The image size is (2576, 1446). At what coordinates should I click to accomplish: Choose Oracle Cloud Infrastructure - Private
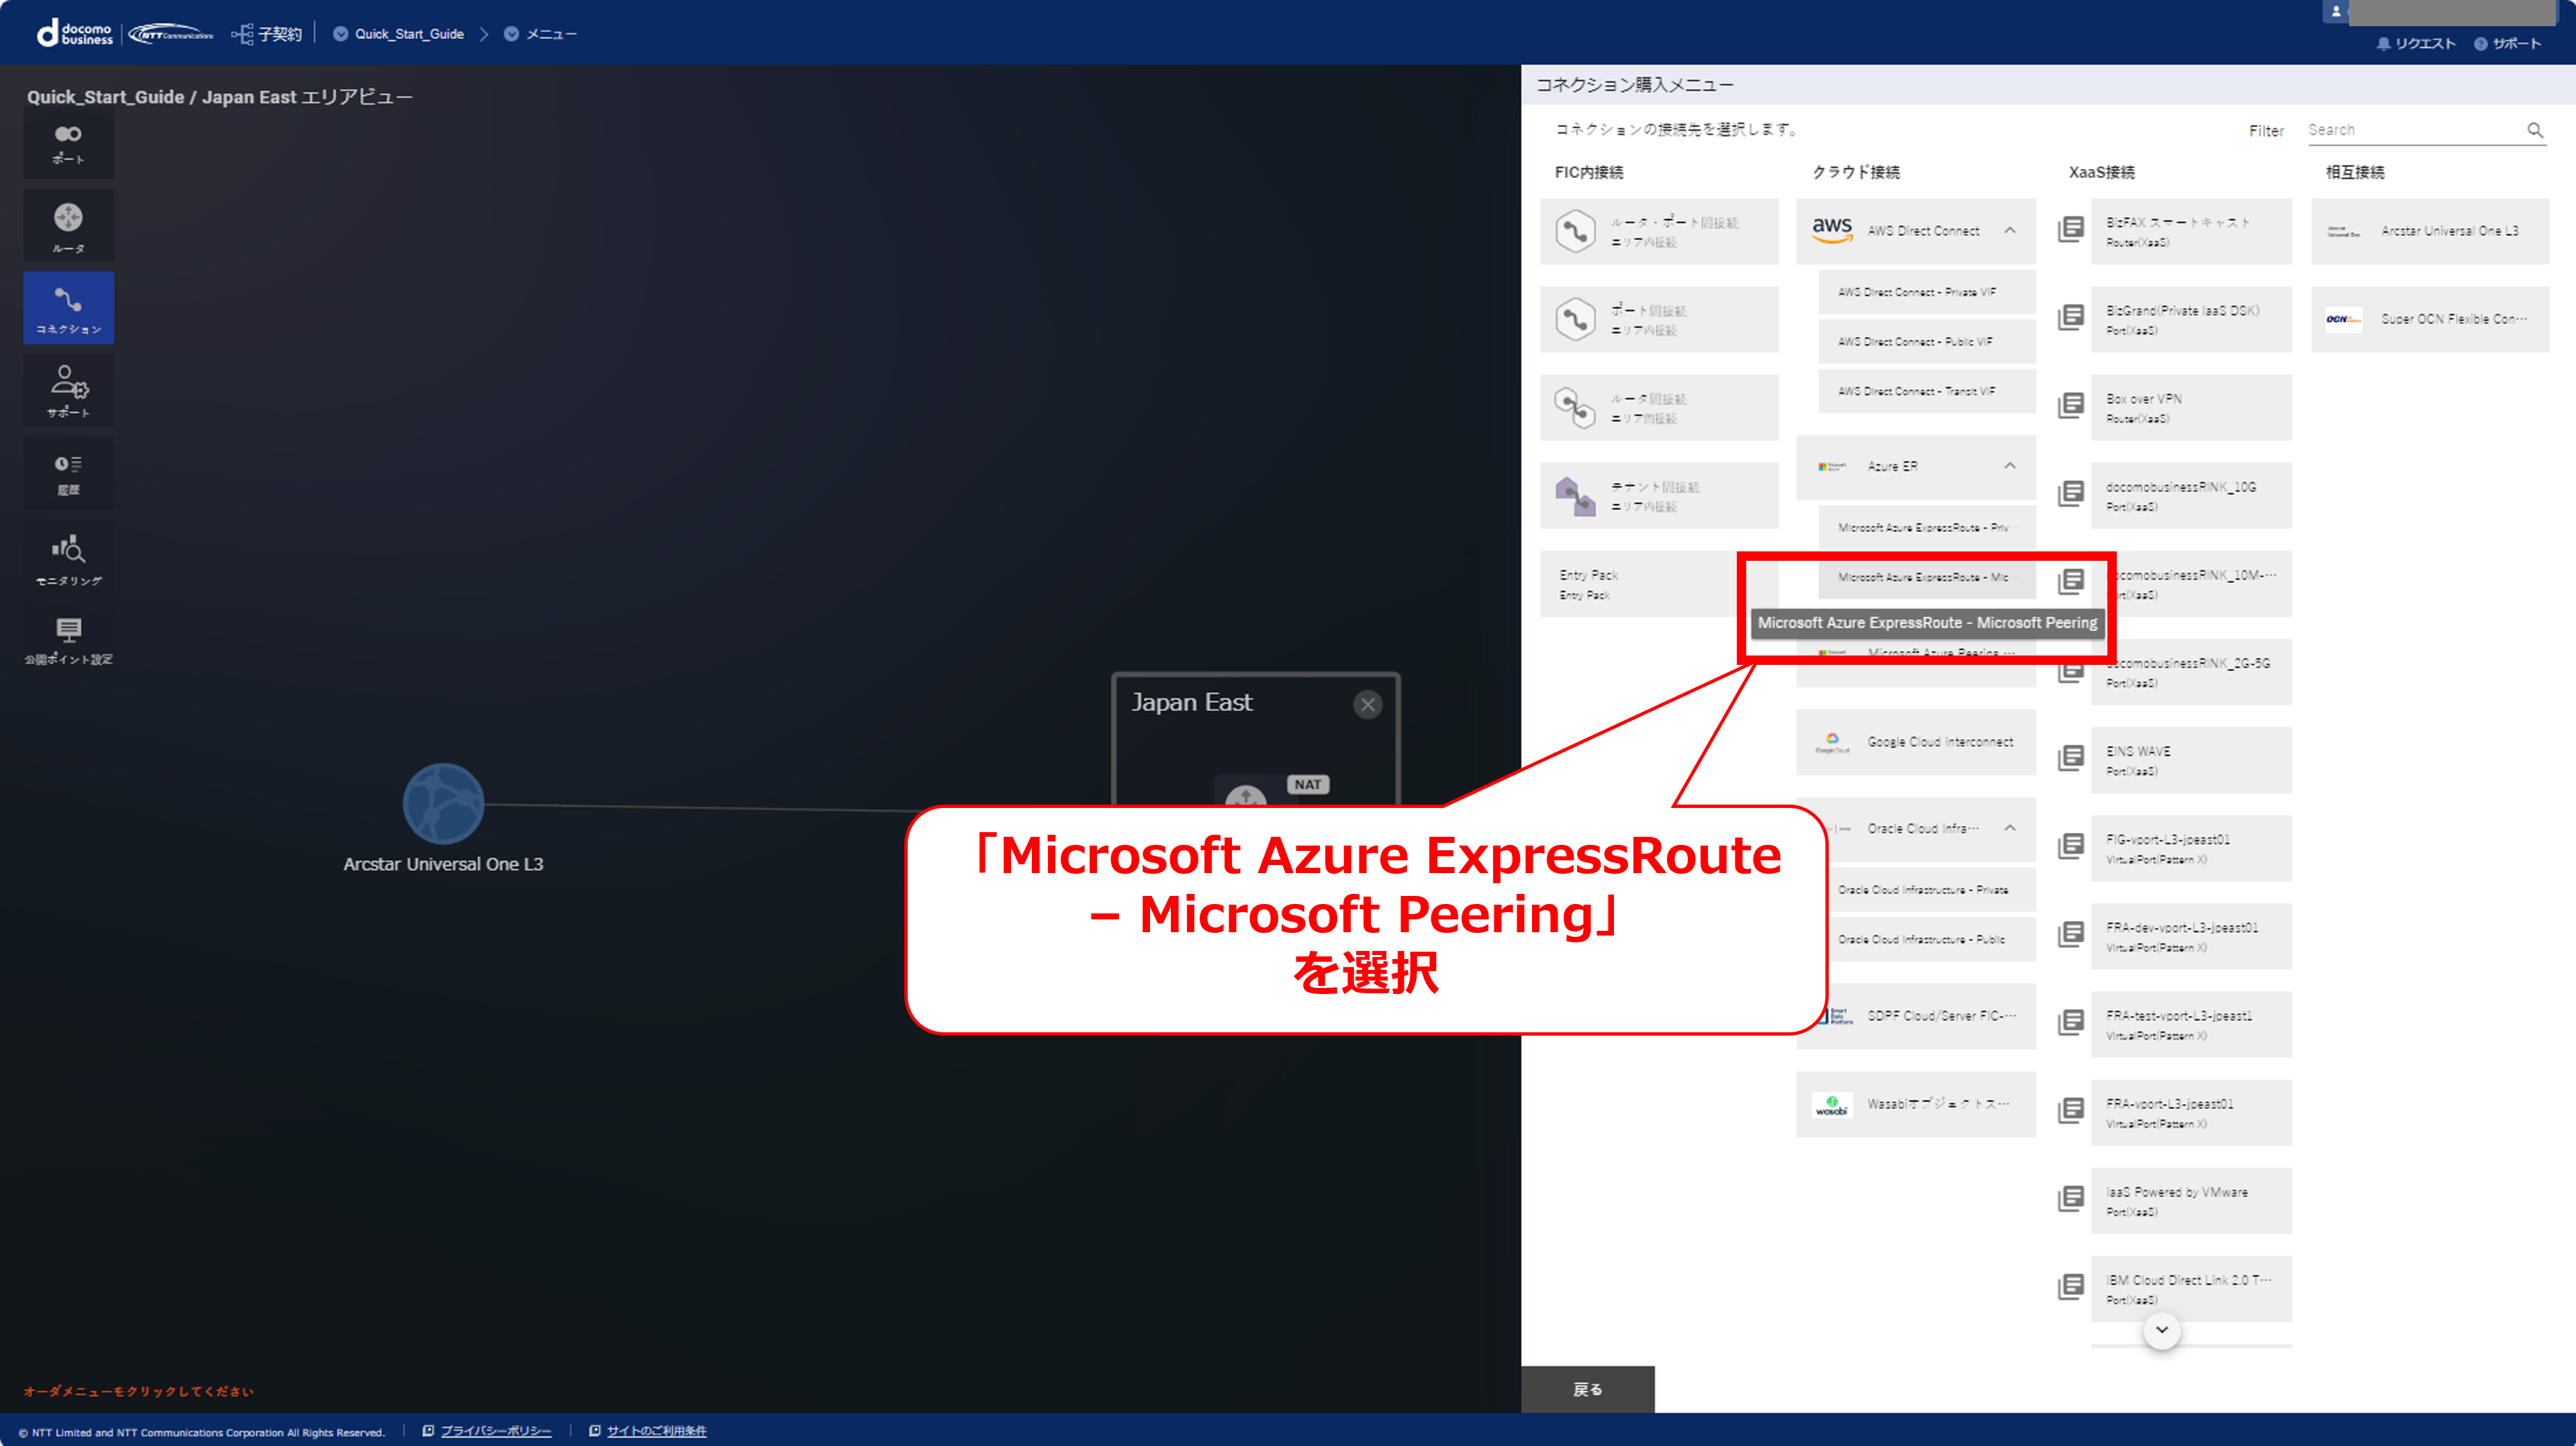pyautogui.click(x=1926, y=890)
